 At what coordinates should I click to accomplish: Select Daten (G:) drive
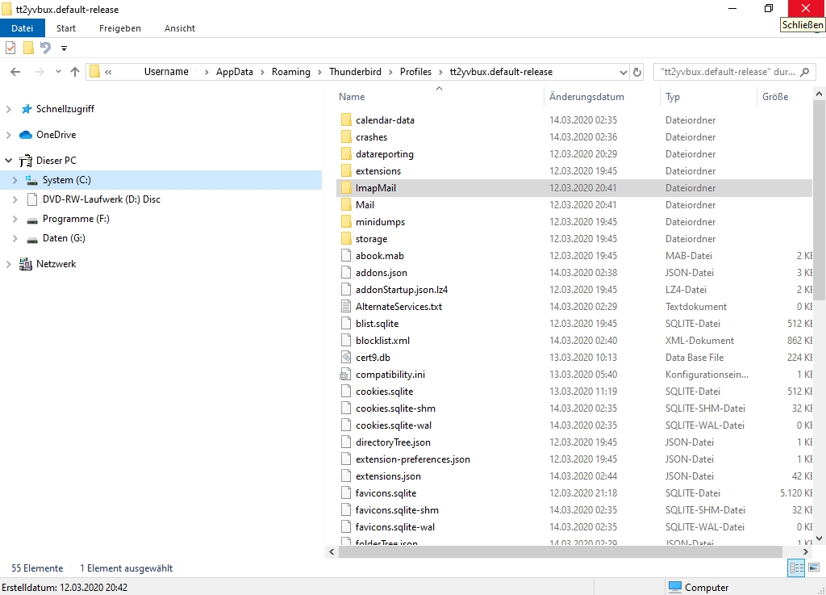(x=64, y=238)
